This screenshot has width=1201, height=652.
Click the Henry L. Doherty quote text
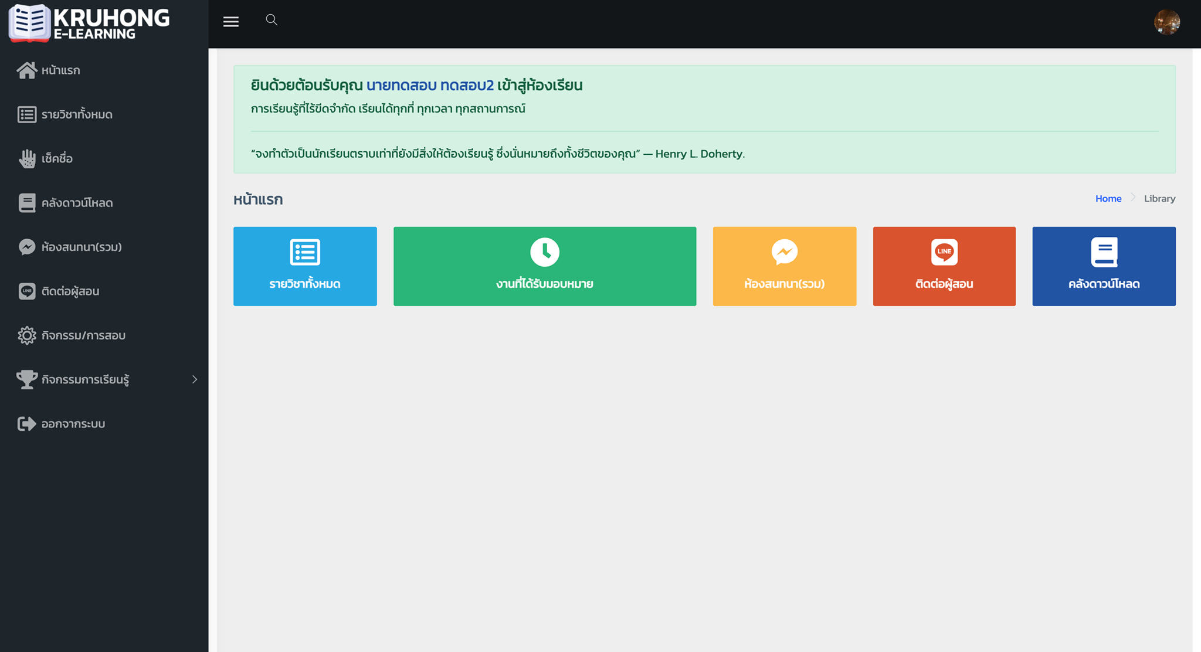(498, 154)
